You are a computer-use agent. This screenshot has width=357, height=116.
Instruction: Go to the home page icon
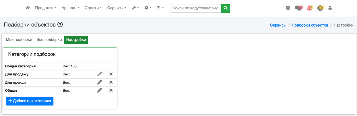[27, 8]
